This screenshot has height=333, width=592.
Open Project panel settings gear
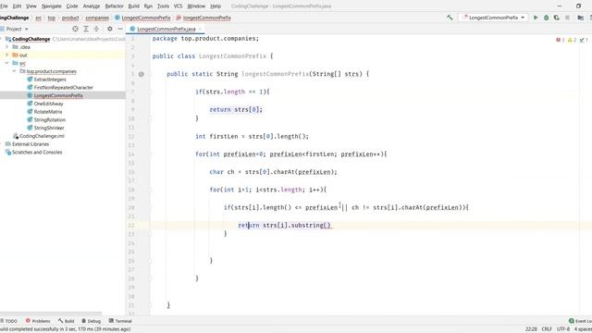coord(109,29)
